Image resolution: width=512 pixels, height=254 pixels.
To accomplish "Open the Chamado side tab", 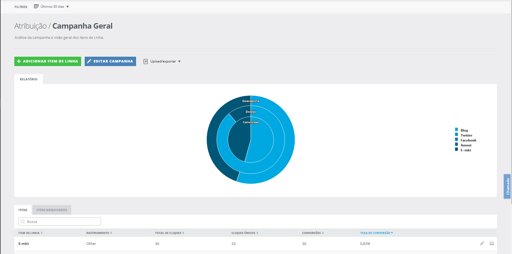I will click(x=507, y=186).
